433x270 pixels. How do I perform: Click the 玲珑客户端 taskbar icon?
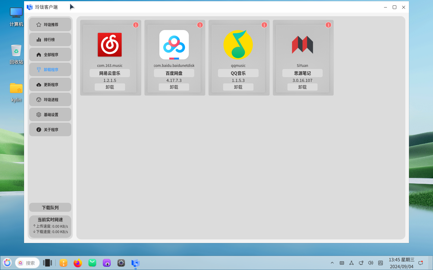[x=136, y=263]
